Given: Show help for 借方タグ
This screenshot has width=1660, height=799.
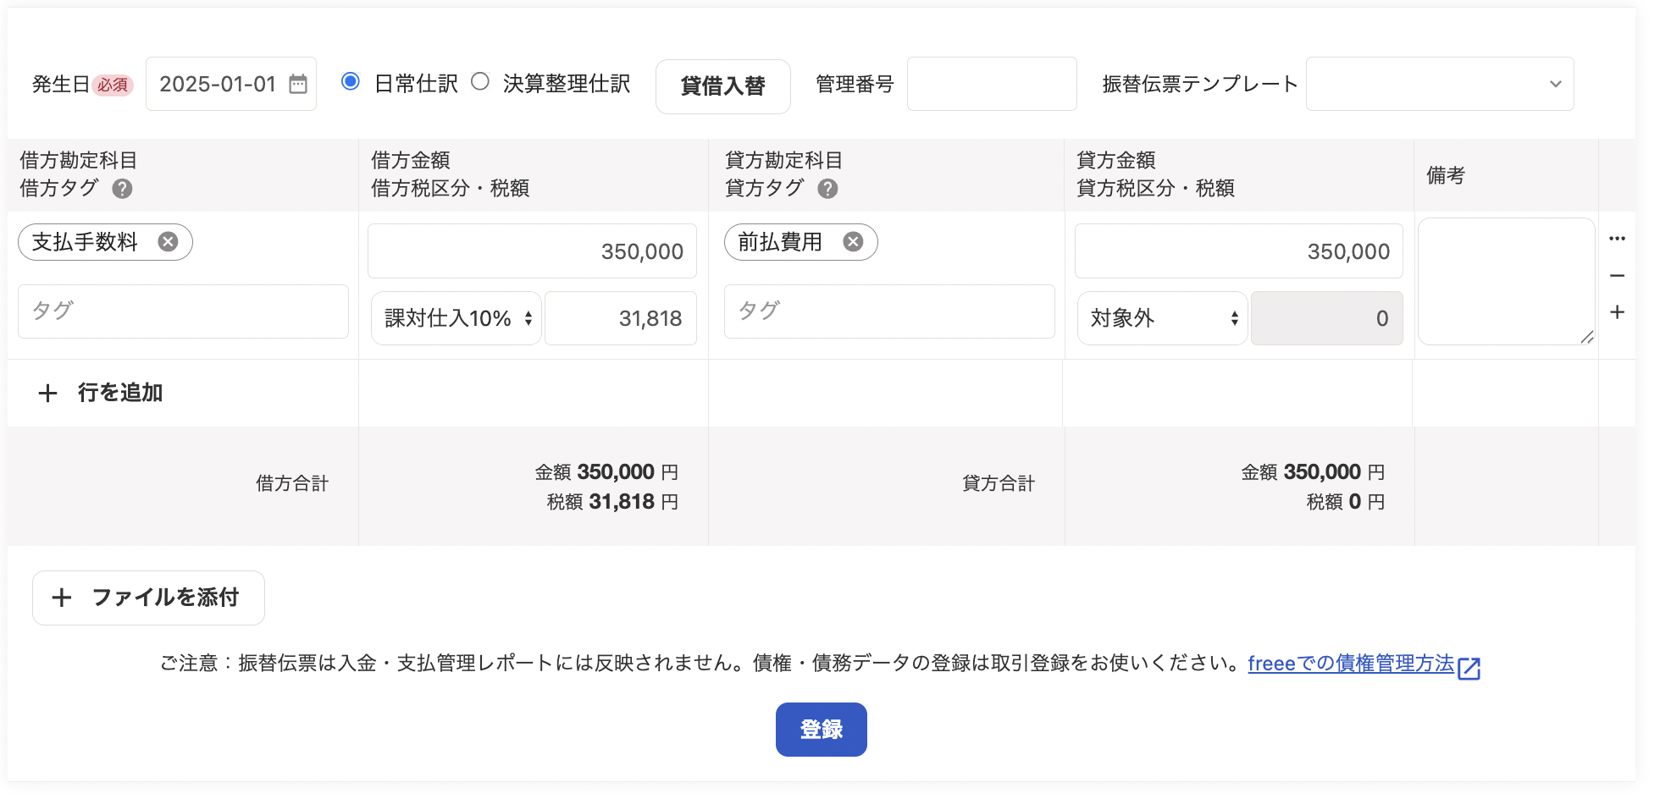Looking at the screenshot, I should [122, 189].
